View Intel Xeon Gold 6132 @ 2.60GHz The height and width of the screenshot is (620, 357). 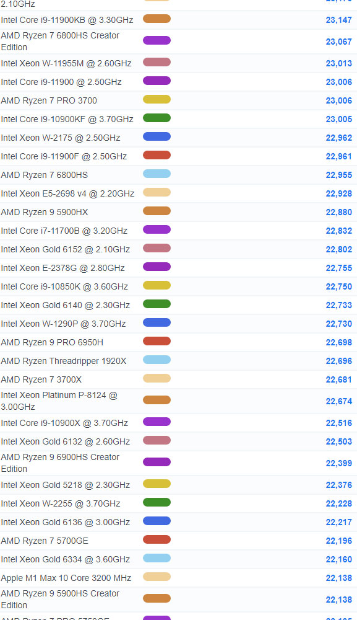[x=66, y=441]
